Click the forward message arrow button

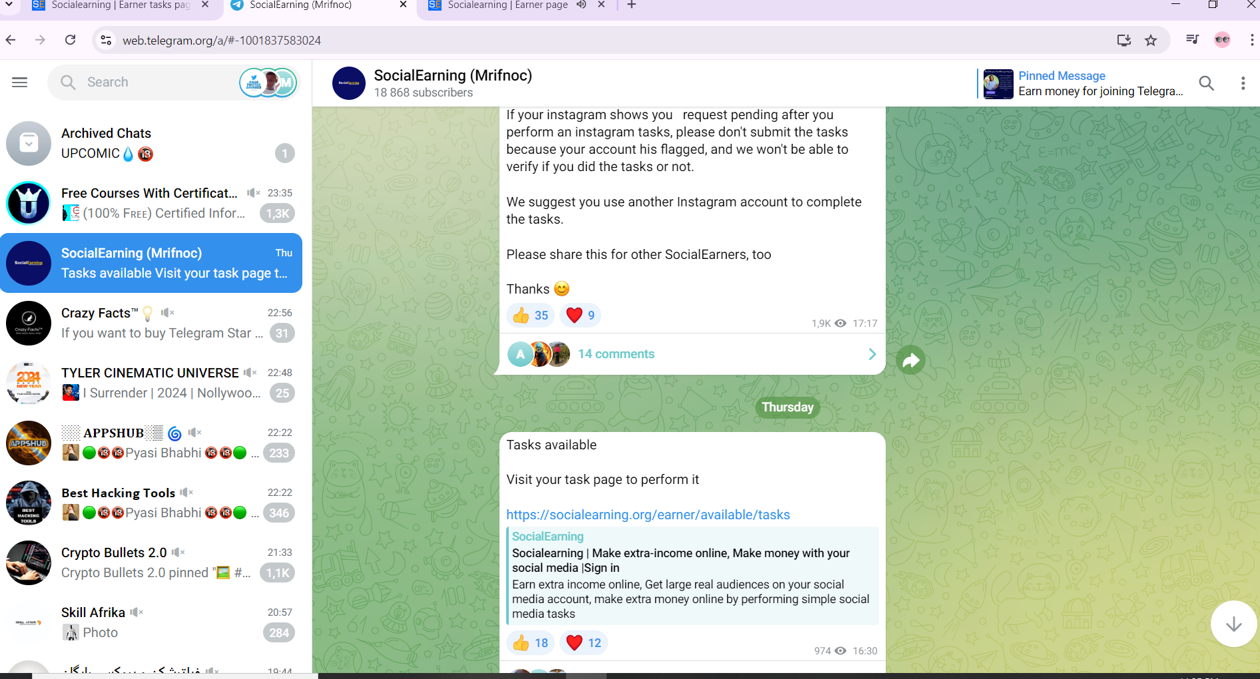[x=910, y=360]
